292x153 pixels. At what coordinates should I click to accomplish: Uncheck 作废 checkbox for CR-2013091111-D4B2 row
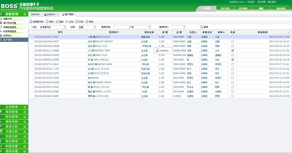point(233,51)
